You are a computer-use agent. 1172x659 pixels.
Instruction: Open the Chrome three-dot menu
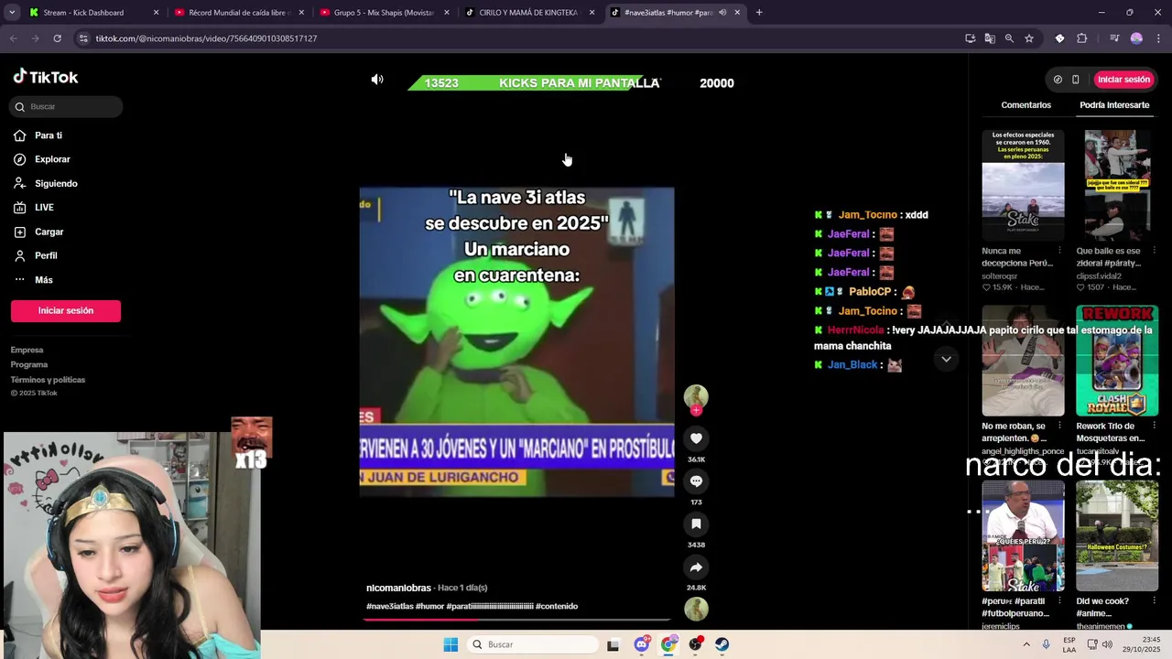coord(1158,38)
